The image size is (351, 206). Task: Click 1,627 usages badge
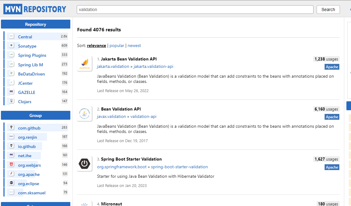pyautogui.click(x=326, y=159)
